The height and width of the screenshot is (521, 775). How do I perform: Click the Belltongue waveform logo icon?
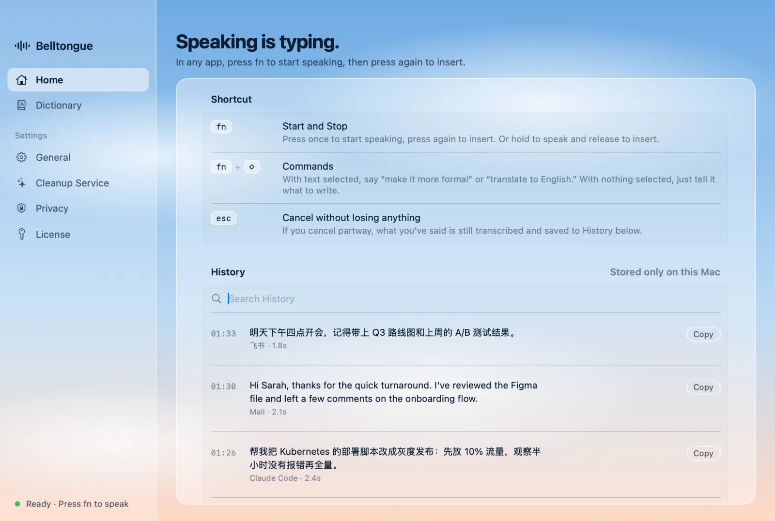pyautogui.click(x=22, y=46)
